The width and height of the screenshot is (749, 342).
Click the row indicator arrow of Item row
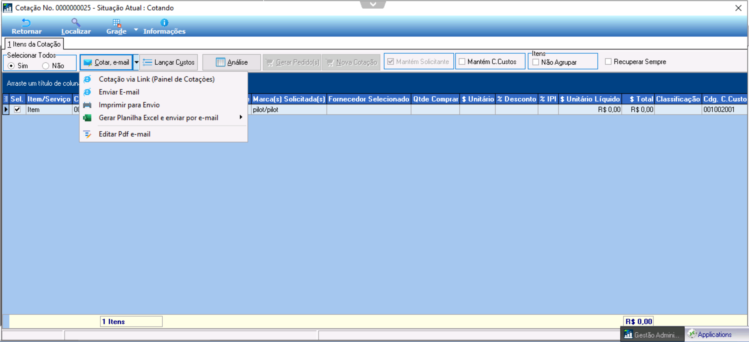coord(6,109)
